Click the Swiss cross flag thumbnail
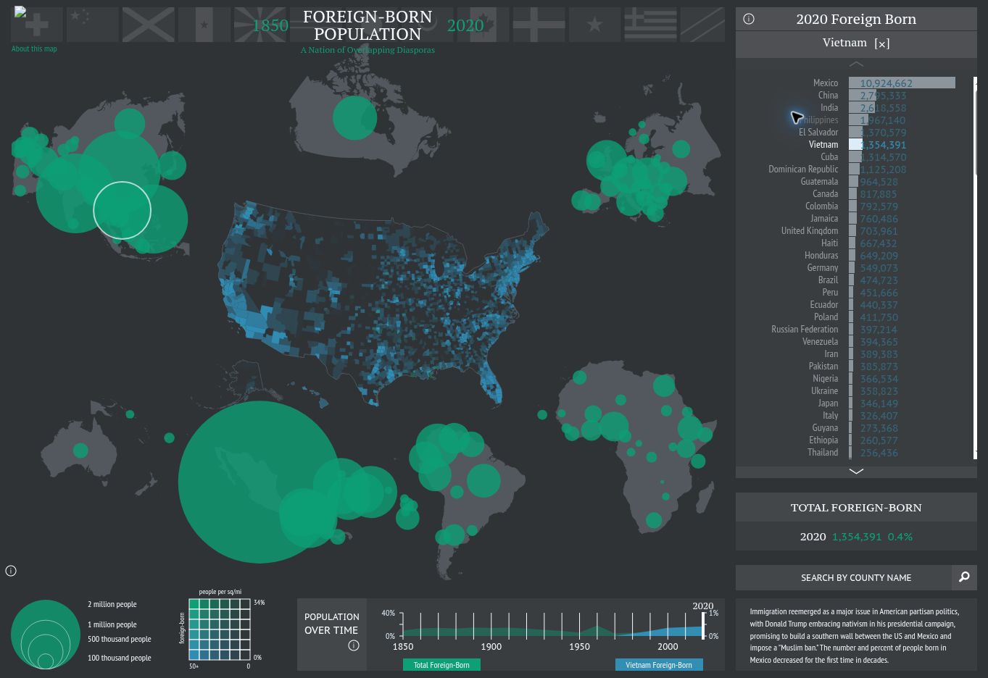 [x=36, y=25]
